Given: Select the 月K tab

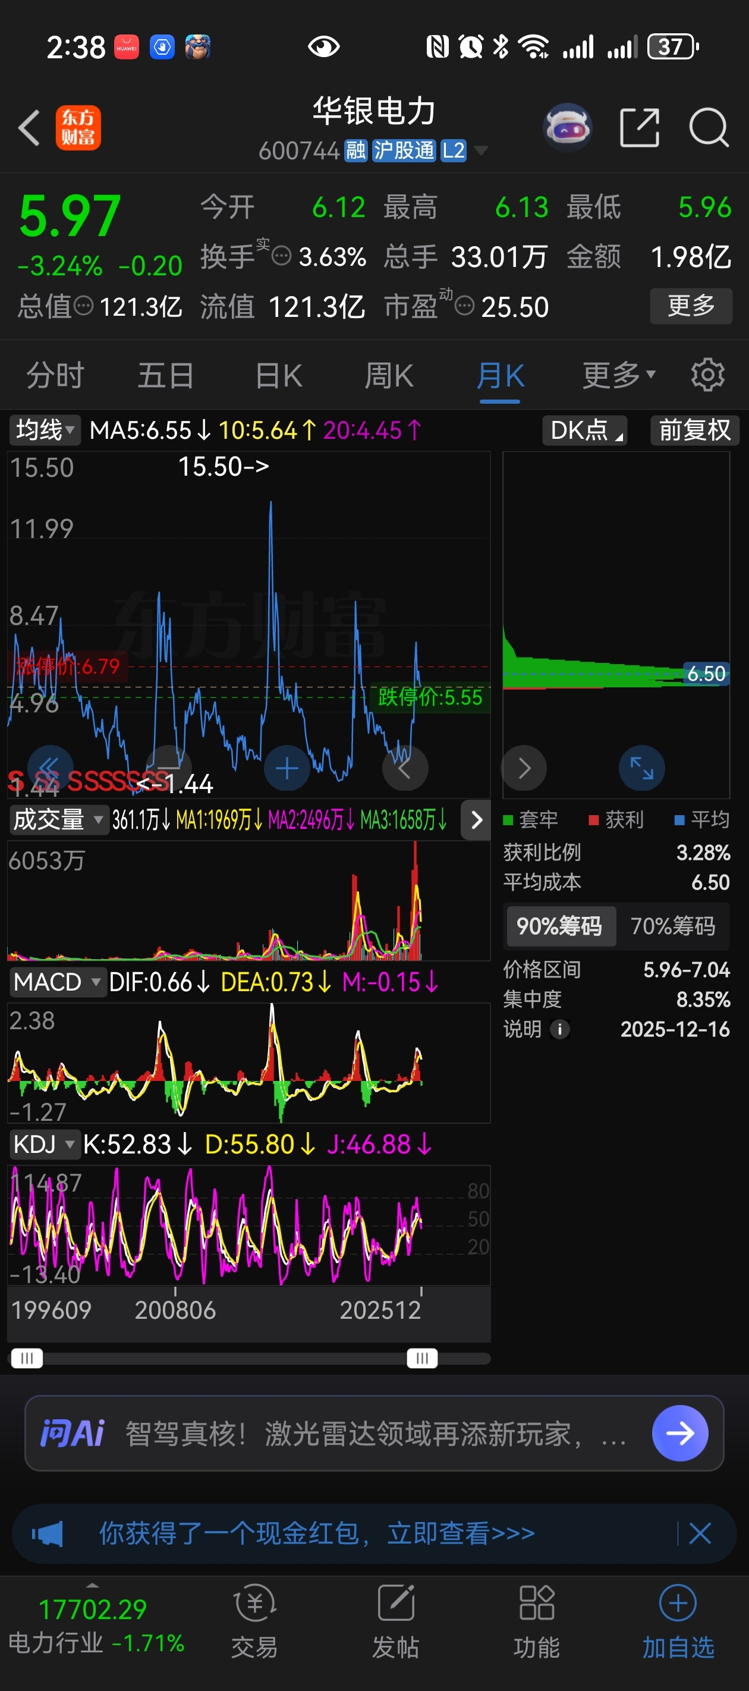Looking at the screenshot, I should coord(500,376).
